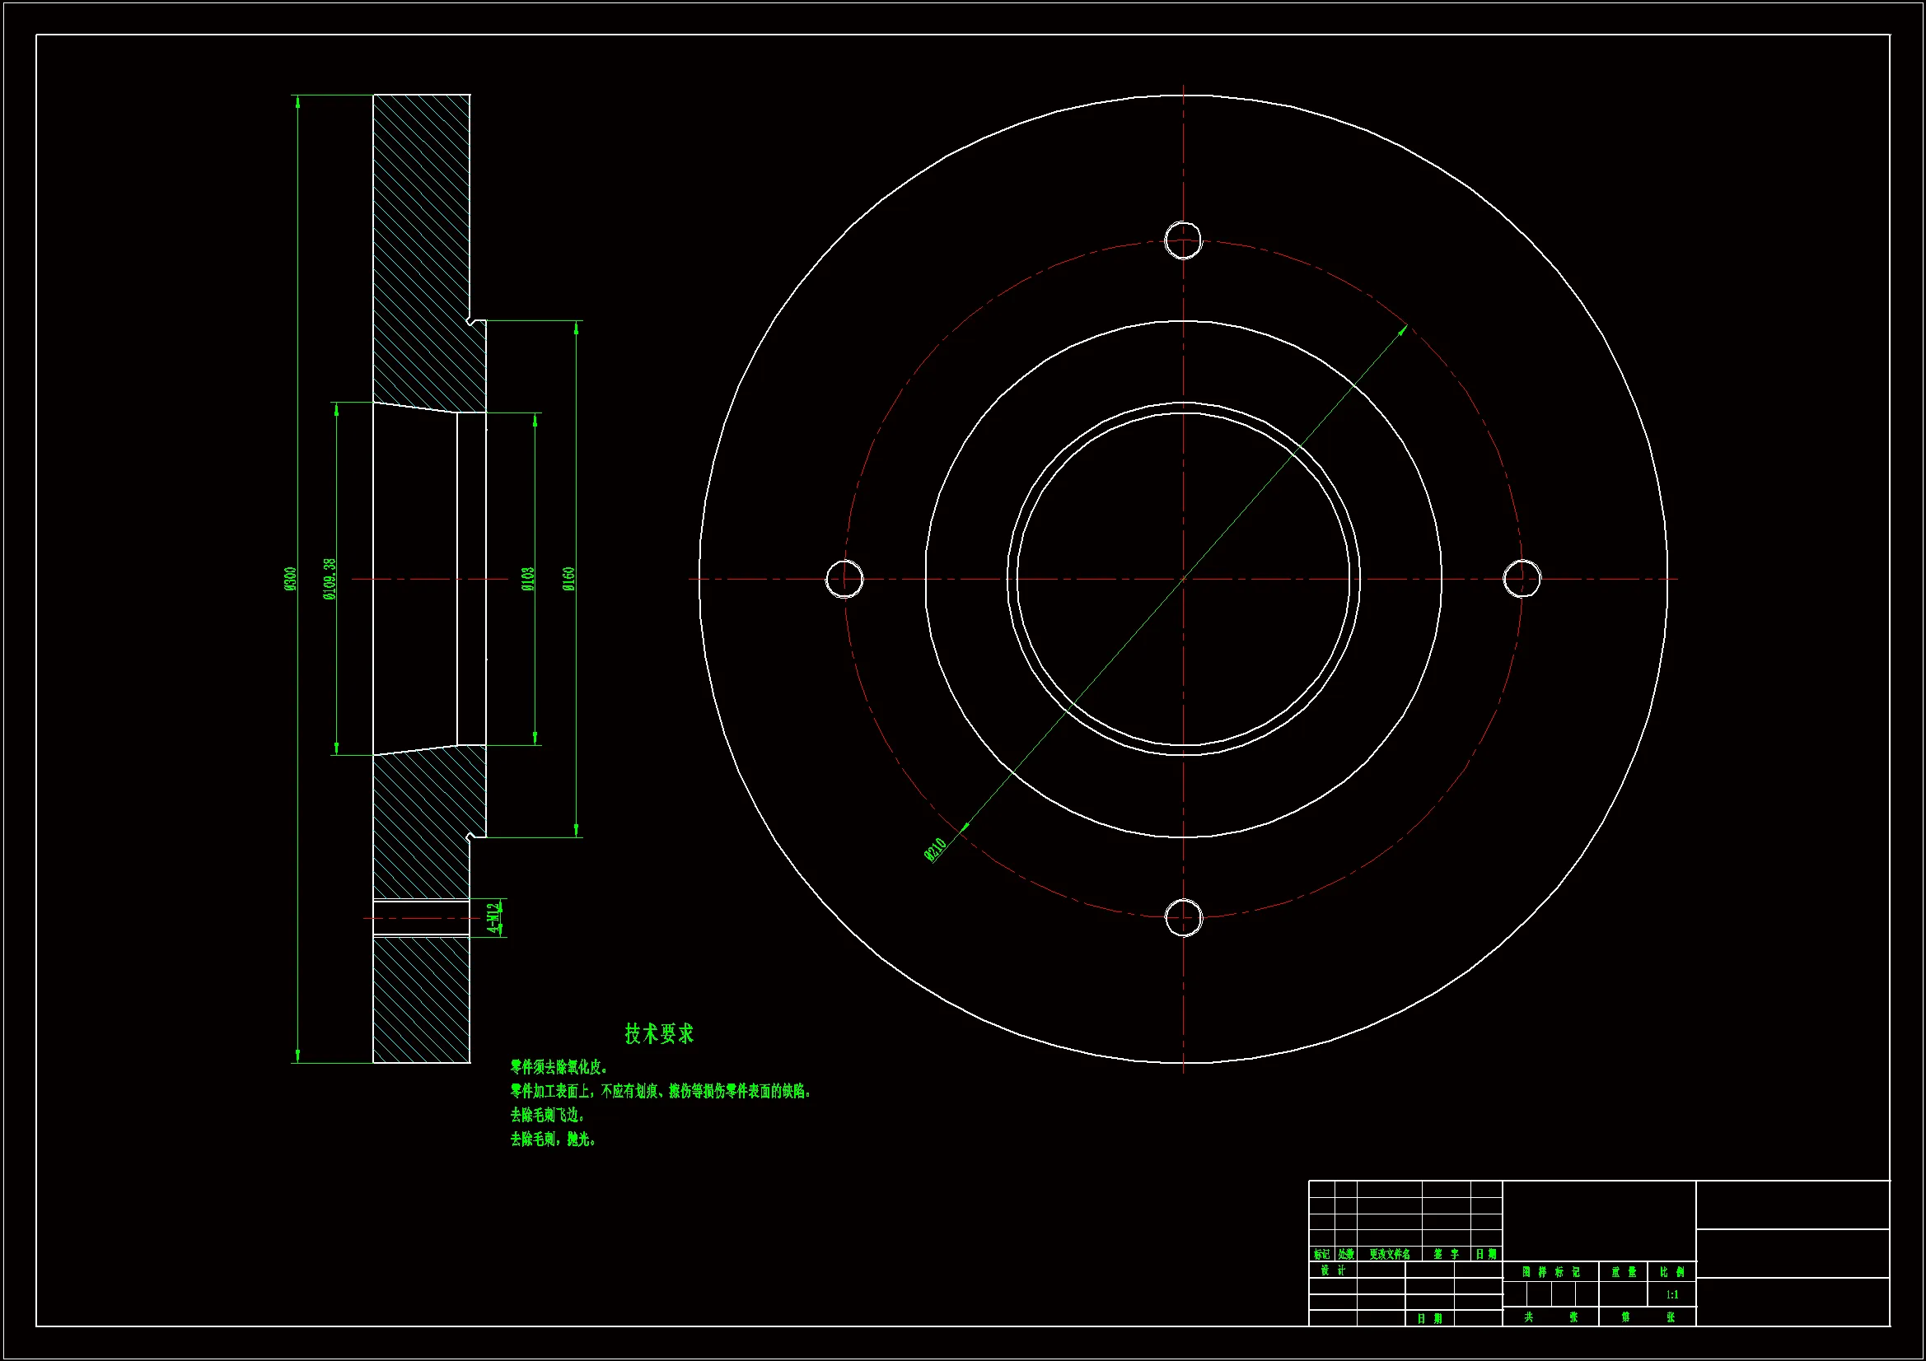The width and height of the screenshot is (1926, 1361).
Task: Pick the Ø160 hub dimension text
Action: (568, 579)
